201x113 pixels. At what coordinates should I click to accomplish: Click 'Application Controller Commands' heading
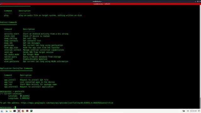click(16, 68)
